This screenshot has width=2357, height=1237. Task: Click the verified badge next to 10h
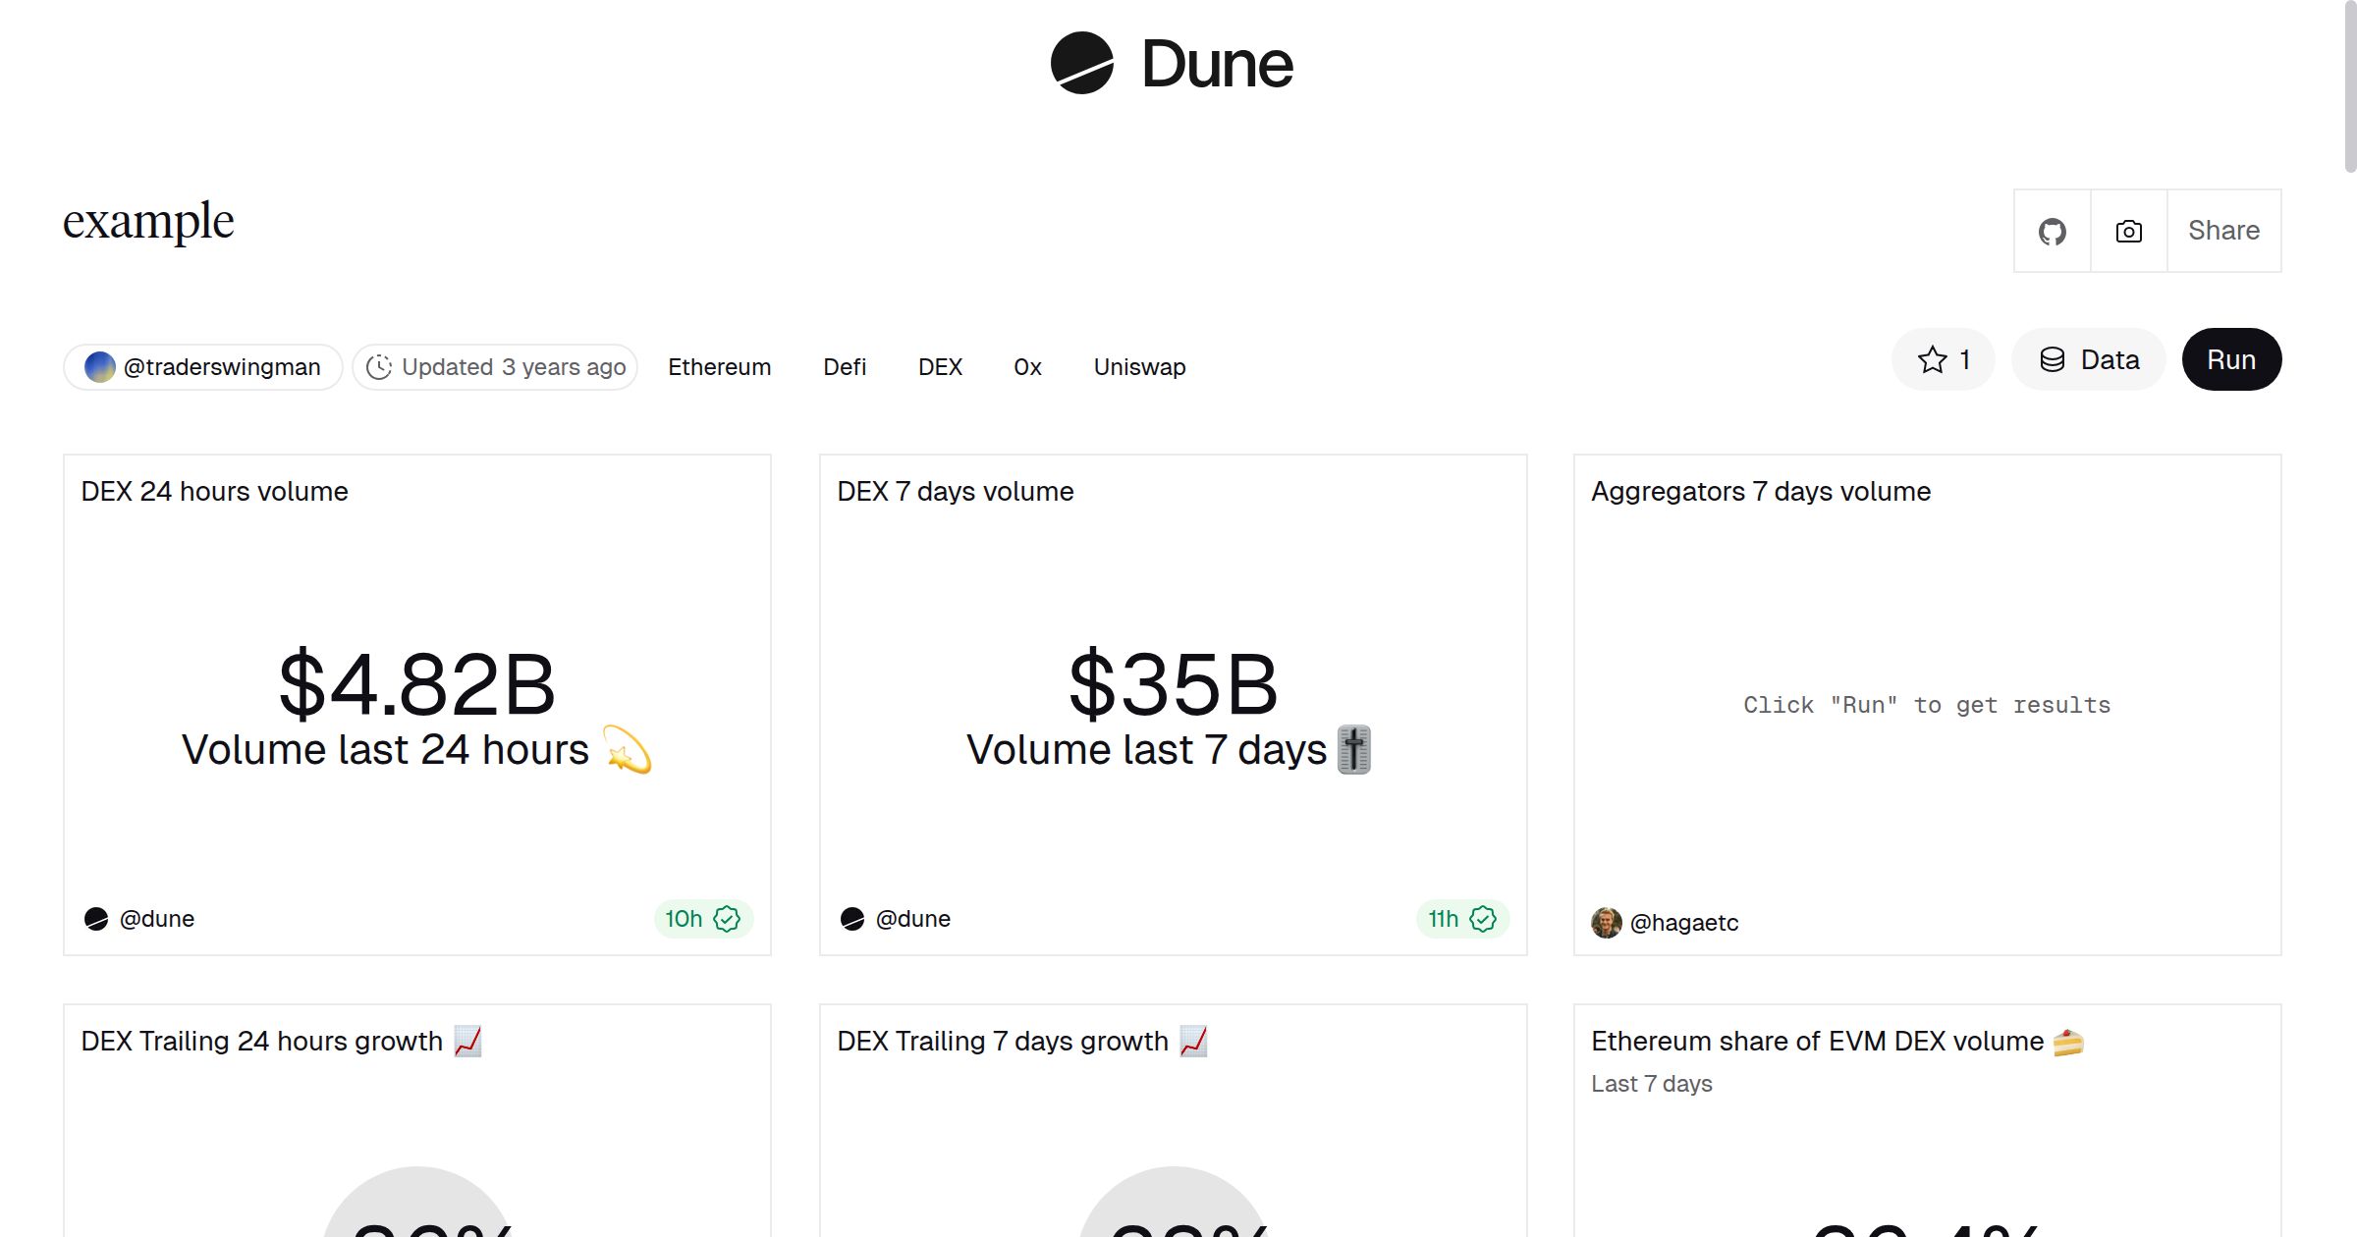point(727,918)
